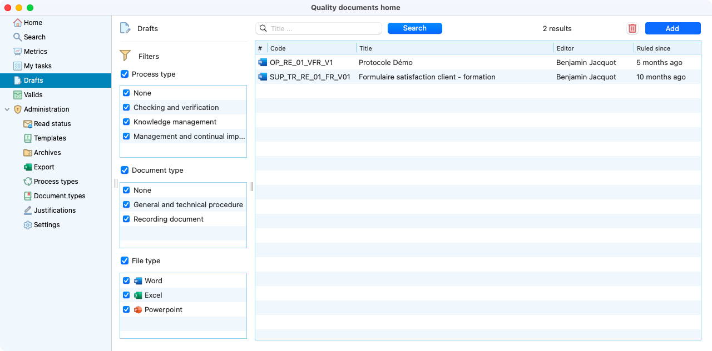This screenshot has width=712, height=351.
Task: Open Valids documents list
Action: [56, 95]
